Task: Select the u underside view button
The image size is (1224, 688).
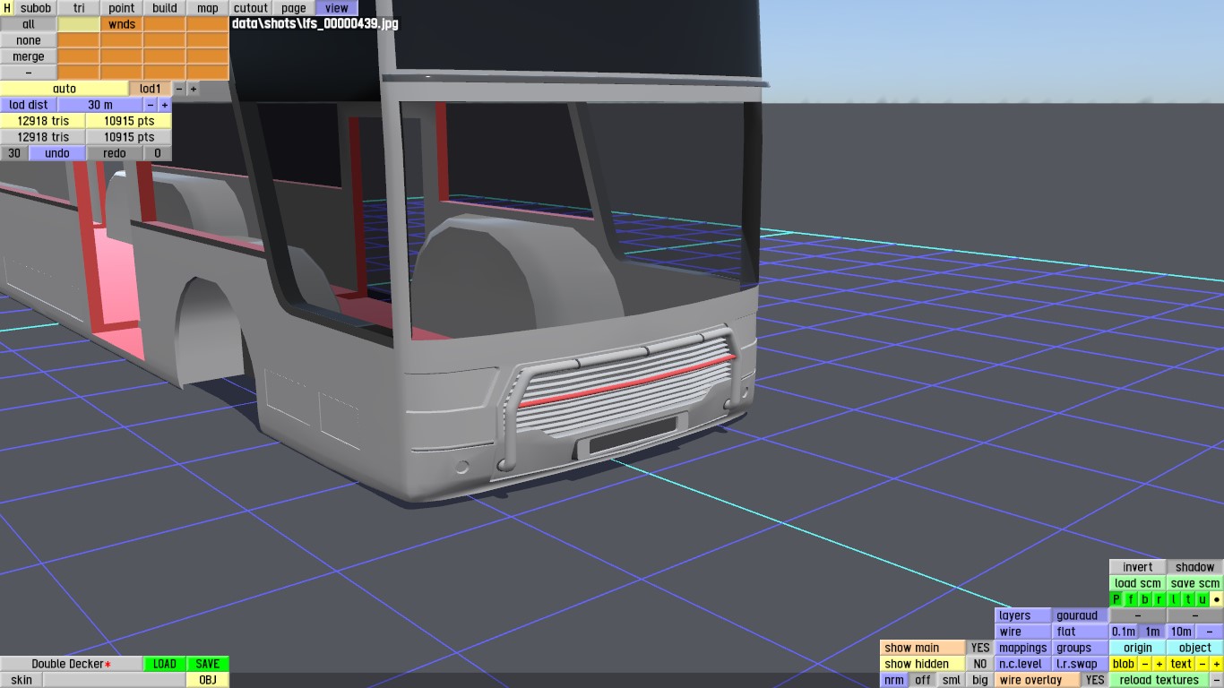Action: 1202,599
